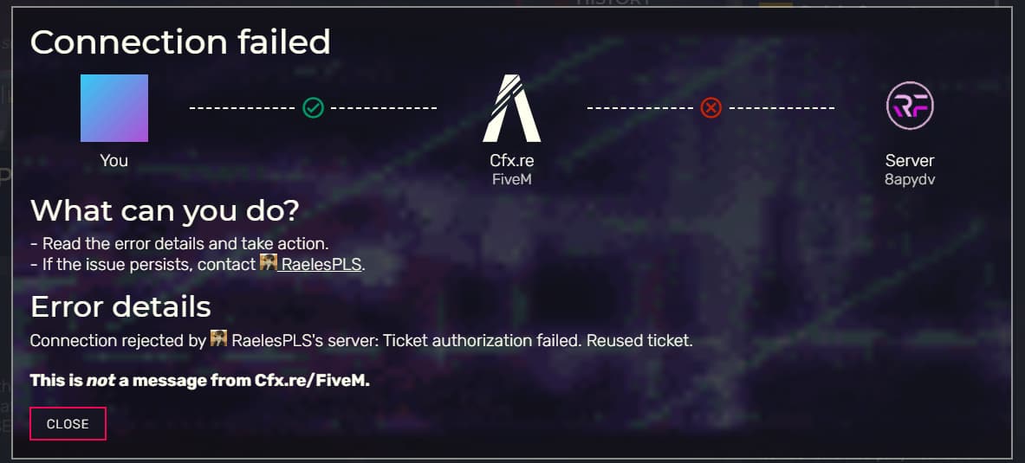Open the RaelesPLS contact link
The image size is (1025, 463).
(321, 265)
